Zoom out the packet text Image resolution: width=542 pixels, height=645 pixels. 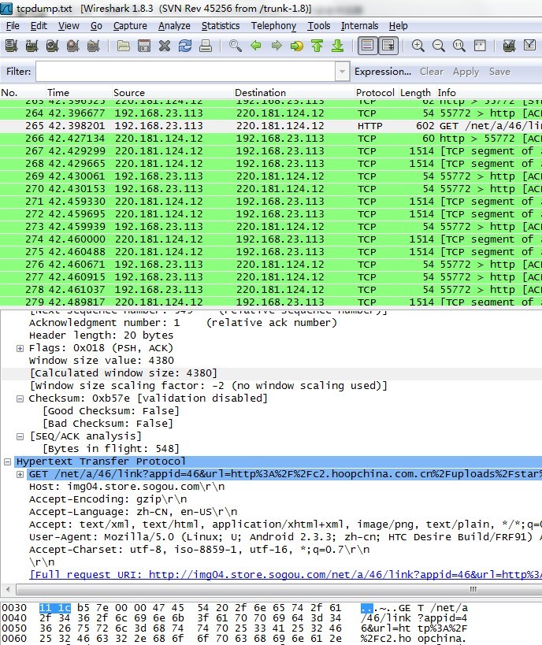[439, 46]
